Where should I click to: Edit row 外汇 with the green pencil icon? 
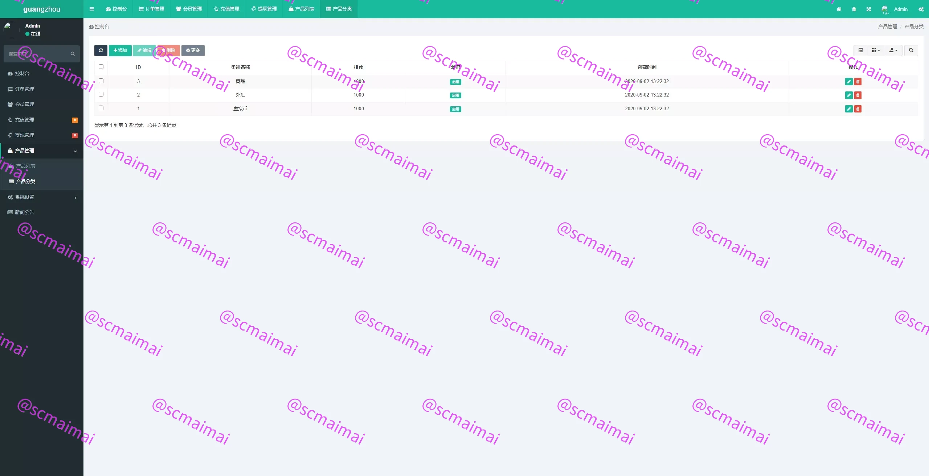click(848, 95)
